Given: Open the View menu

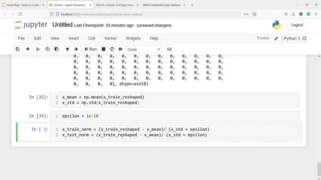Looking at the screenshot, I should 55,38.
